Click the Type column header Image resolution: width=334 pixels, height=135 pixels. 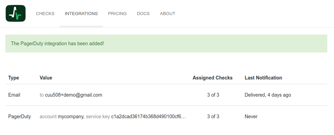(x=14, y=78)
